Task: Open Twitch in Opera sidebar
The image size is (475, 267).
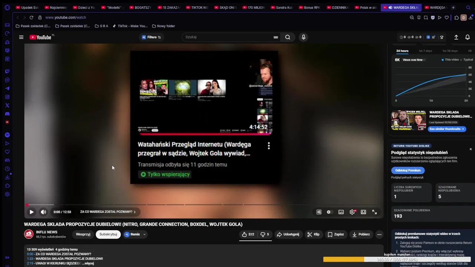Action: [7, 71]
